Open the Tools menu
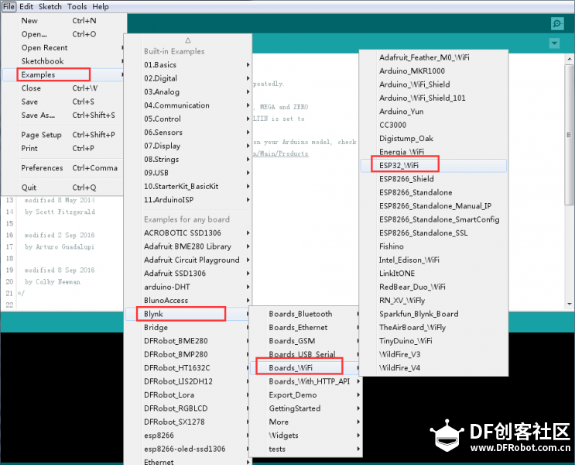This screenshot has height=465, width=575. 77,7
